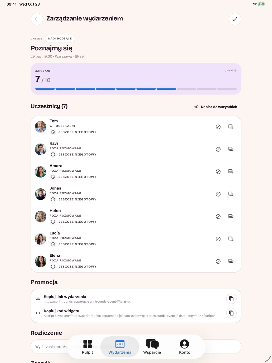Open Tom's avatar photo

point(41,127)
